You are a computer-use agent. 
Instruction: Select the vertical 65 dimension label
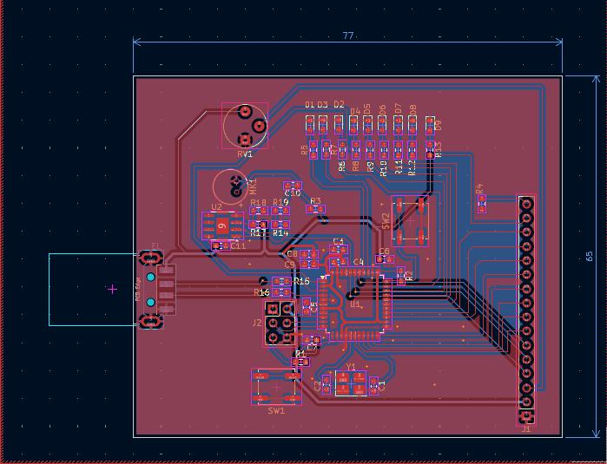[x=590, y=257]
